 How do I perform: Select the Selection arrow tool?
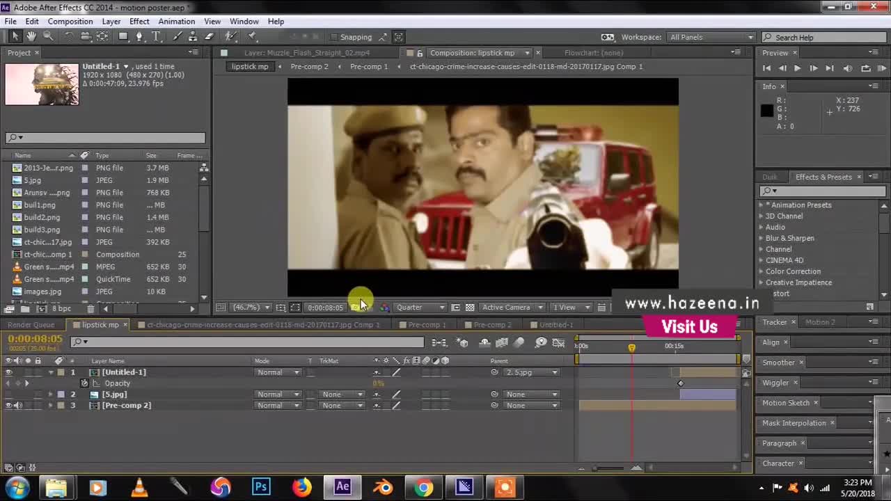point(15,36)
